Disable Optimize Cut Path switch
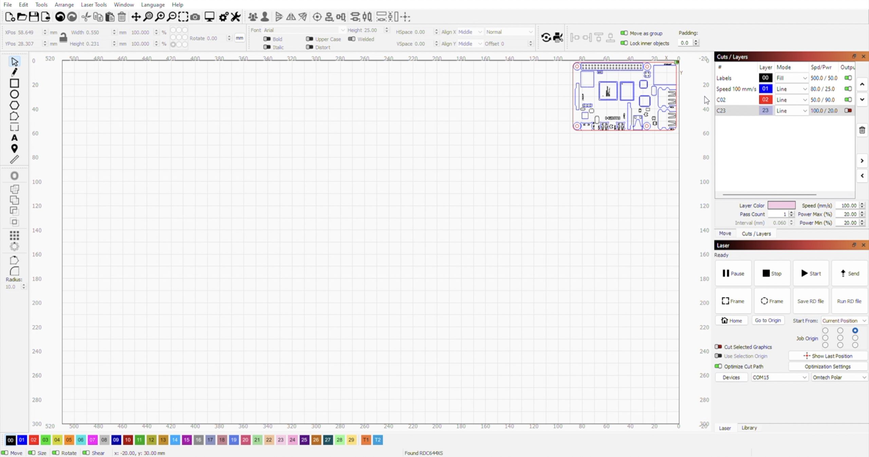This screenshot has height=457, width=869. (718, 366)
